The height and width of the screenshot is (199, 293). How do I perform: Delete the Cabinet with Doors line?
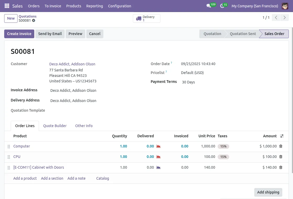pyautogui.click(x=281, y=167)
